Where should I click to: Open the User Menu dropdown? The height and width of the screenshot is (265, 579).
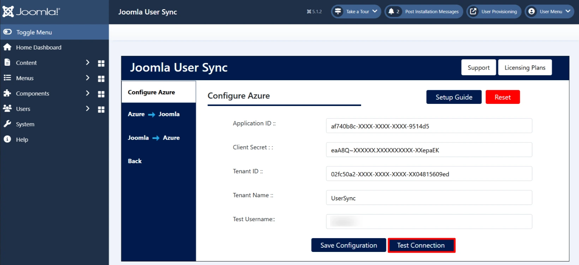(550, 11)
